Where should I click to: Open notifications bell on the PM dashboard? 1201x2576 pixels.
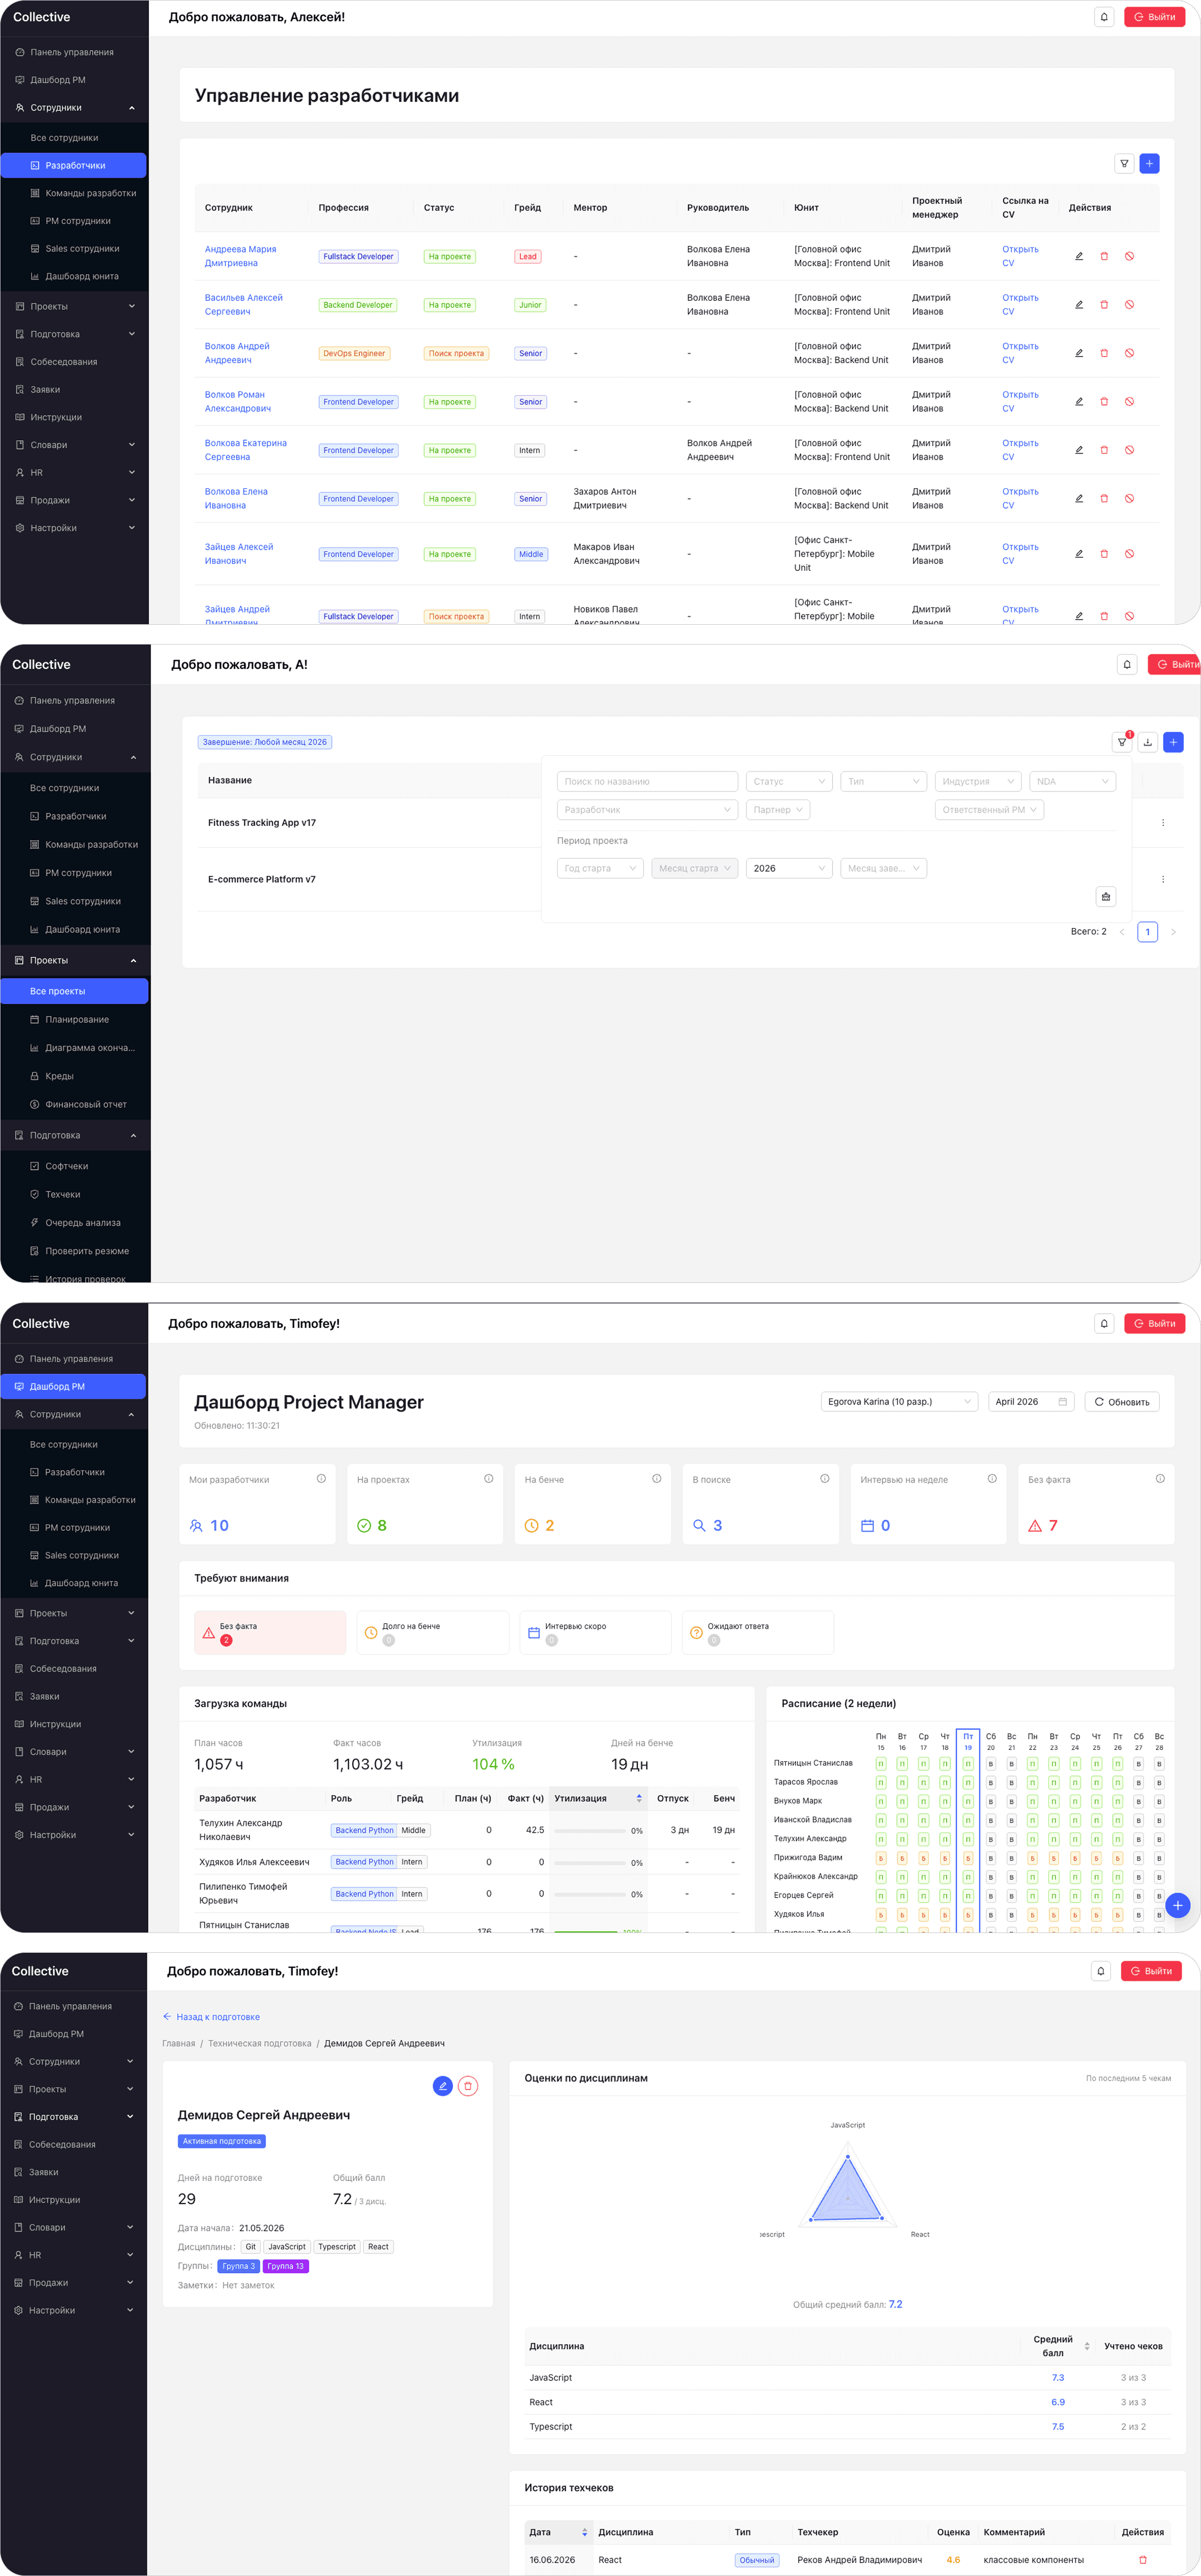point(1104,1323)
